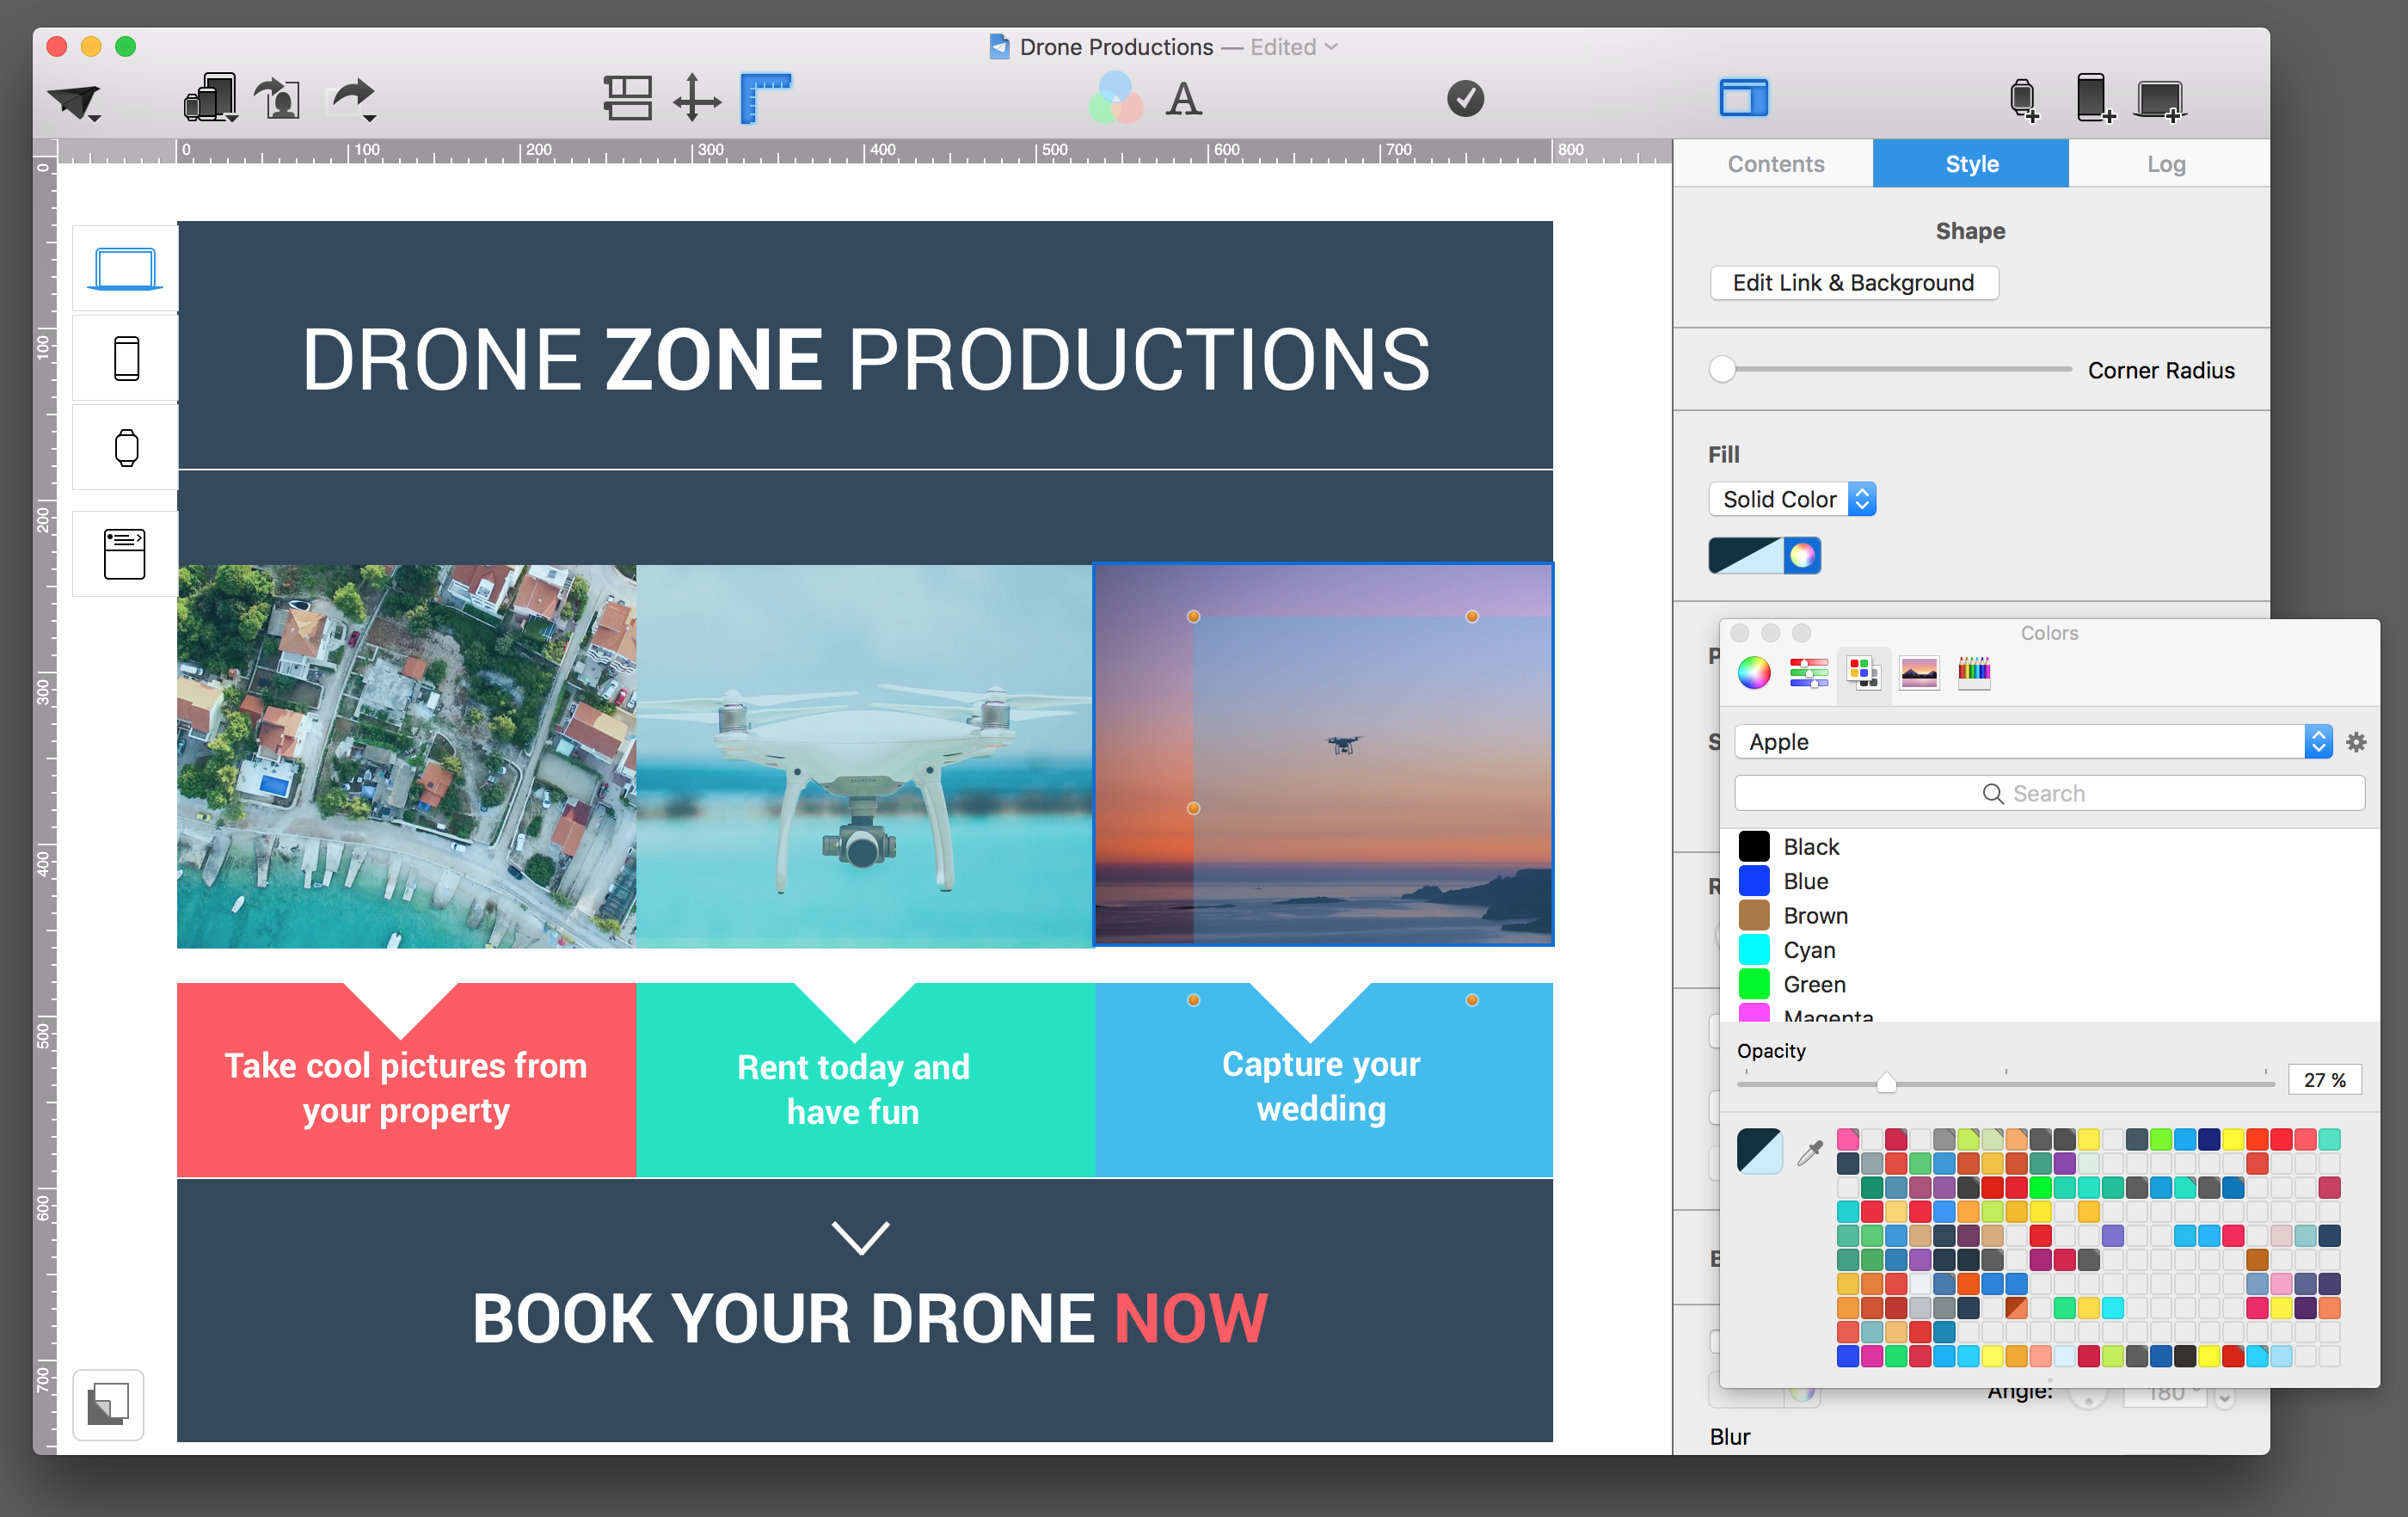Image resolution: width=2408 pixels, height=1517 pixels.
Task: Click the BOOK YOUR DRONE NOW heading
Action: point(870,1318)
